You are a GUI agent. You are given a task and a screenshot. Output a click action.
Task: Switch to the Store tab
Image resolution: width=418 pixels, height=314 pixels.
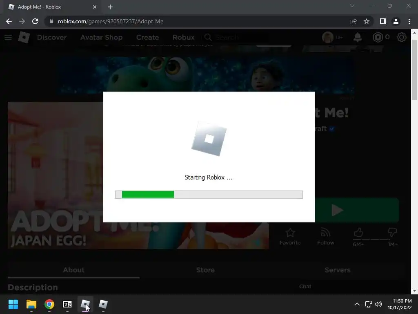click(x=205, y=270)
